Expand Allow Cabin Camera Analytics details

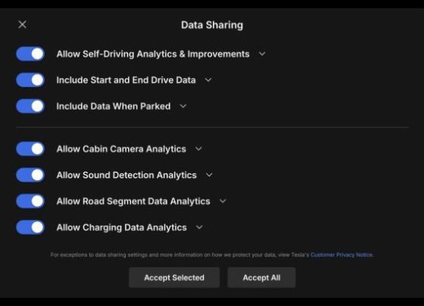click(198, 148)
